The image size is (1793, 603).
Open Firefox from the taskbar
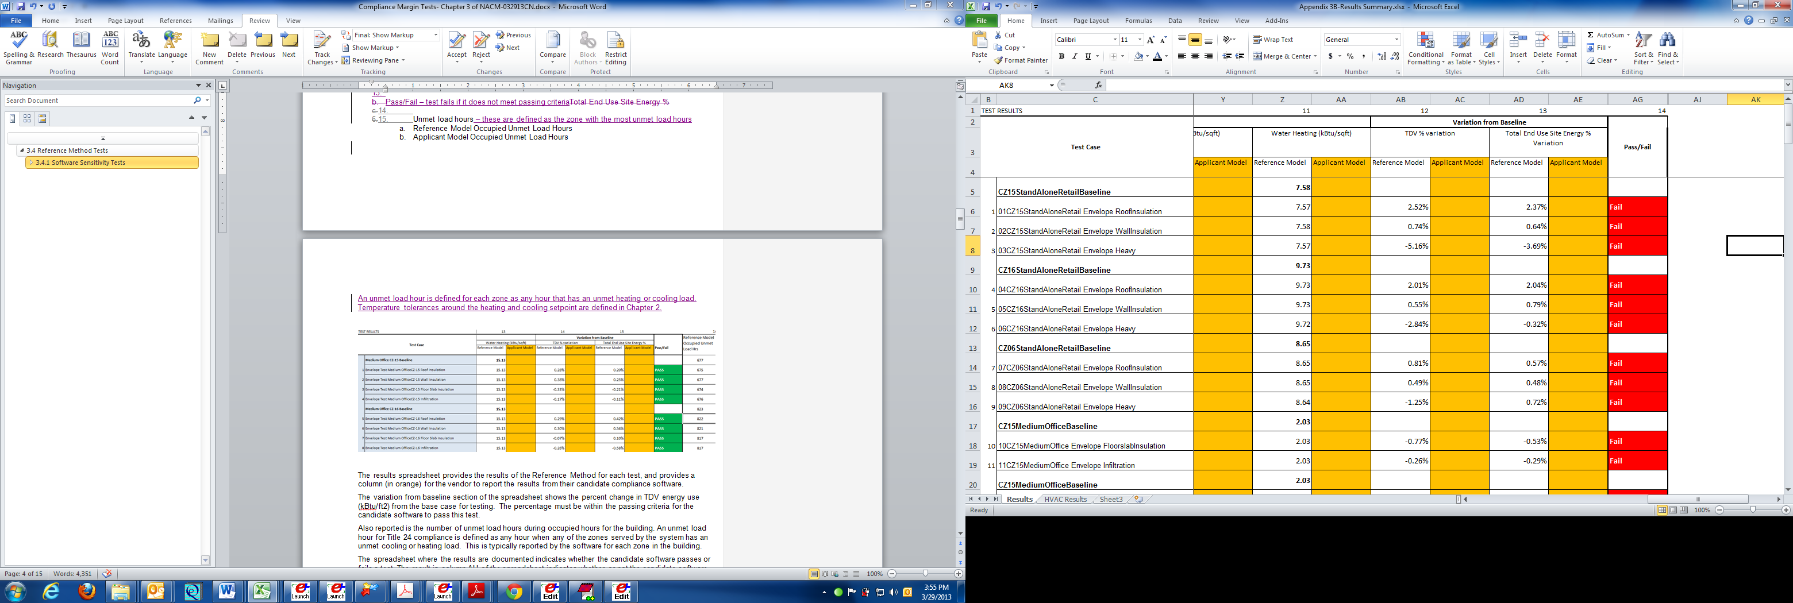[x=86, y=591]
